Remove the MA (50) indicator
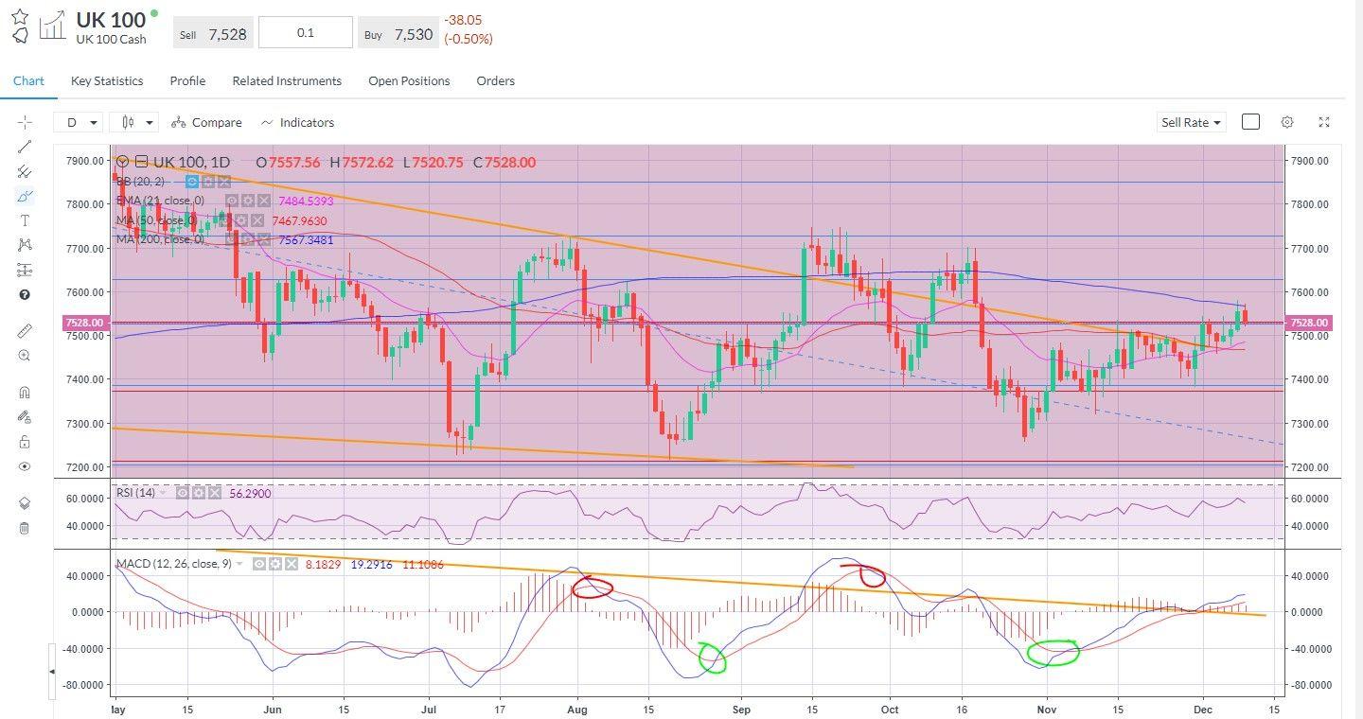Screen dimensions: 1363x719 257,220
